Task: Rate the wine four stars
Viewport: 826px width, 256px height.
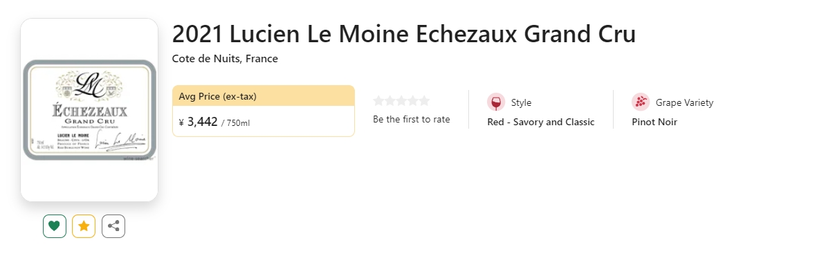Action: (x=412, y=100)
